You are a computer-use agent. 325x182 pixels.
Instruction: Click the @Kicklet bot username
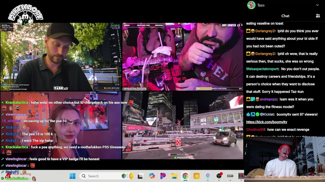267,114
